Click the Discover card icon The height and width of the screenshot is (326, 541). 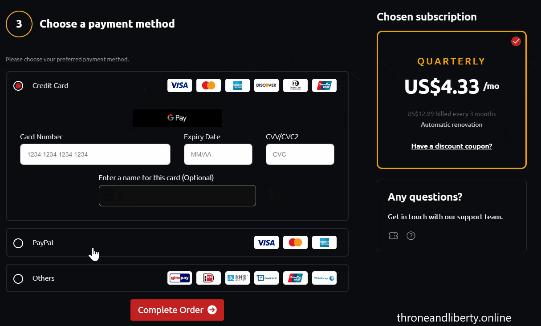coord(266,85)
